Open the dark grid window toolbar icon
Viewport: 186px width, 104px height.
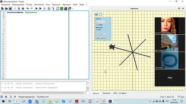pyautogui.click(x=66, y=8)
